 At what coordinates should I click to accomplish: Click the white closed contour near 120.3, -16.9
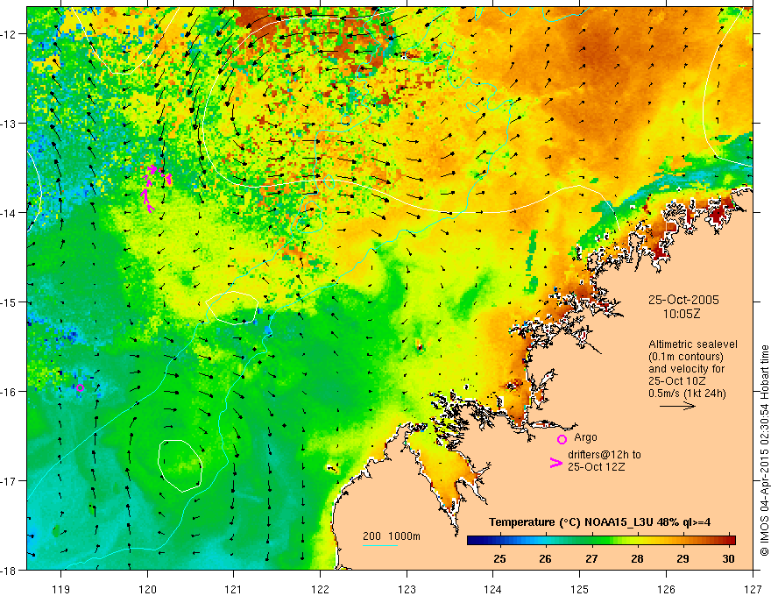[x=180, y=465]
